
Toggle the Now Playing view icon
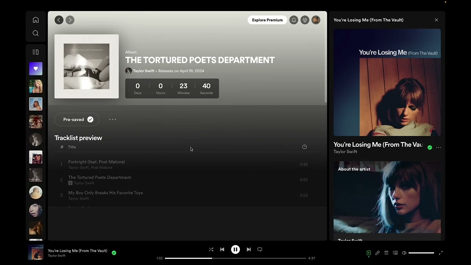pyautogui.click(x=369, y=253)
